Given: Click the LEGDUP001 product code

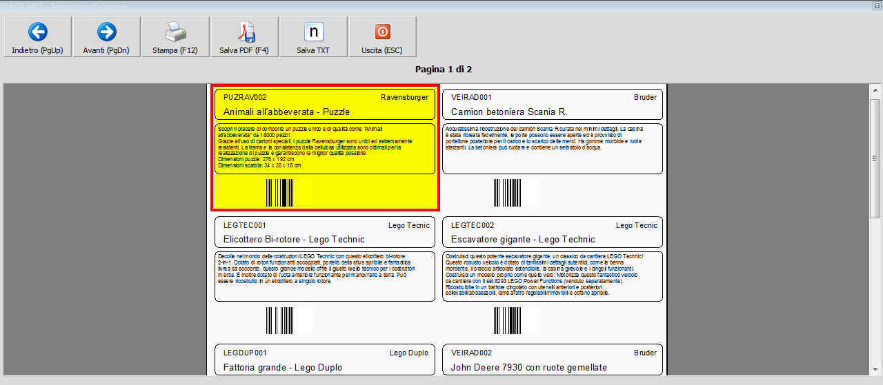Looking at the screenshot, I should pos(245,353).
